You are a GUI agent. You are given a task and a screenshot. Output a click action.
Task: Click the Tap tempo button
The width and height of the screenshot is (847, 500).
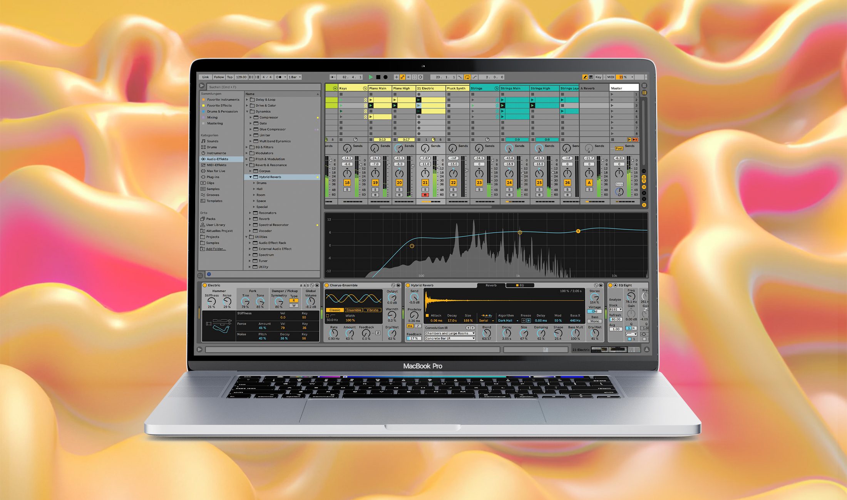[x=231, y=77]
